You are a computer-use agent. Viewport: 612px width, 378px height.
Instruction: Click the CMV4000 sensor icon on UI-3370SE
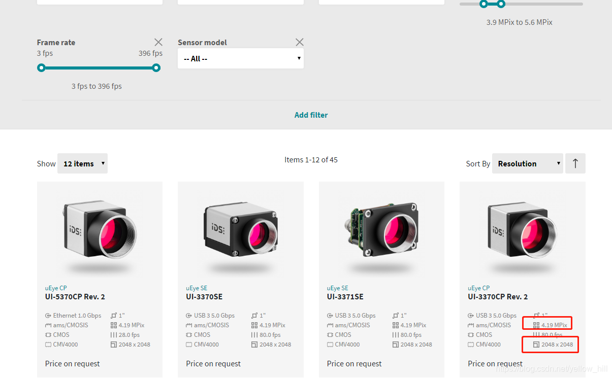pyautogui.click(x=189, y=345)
